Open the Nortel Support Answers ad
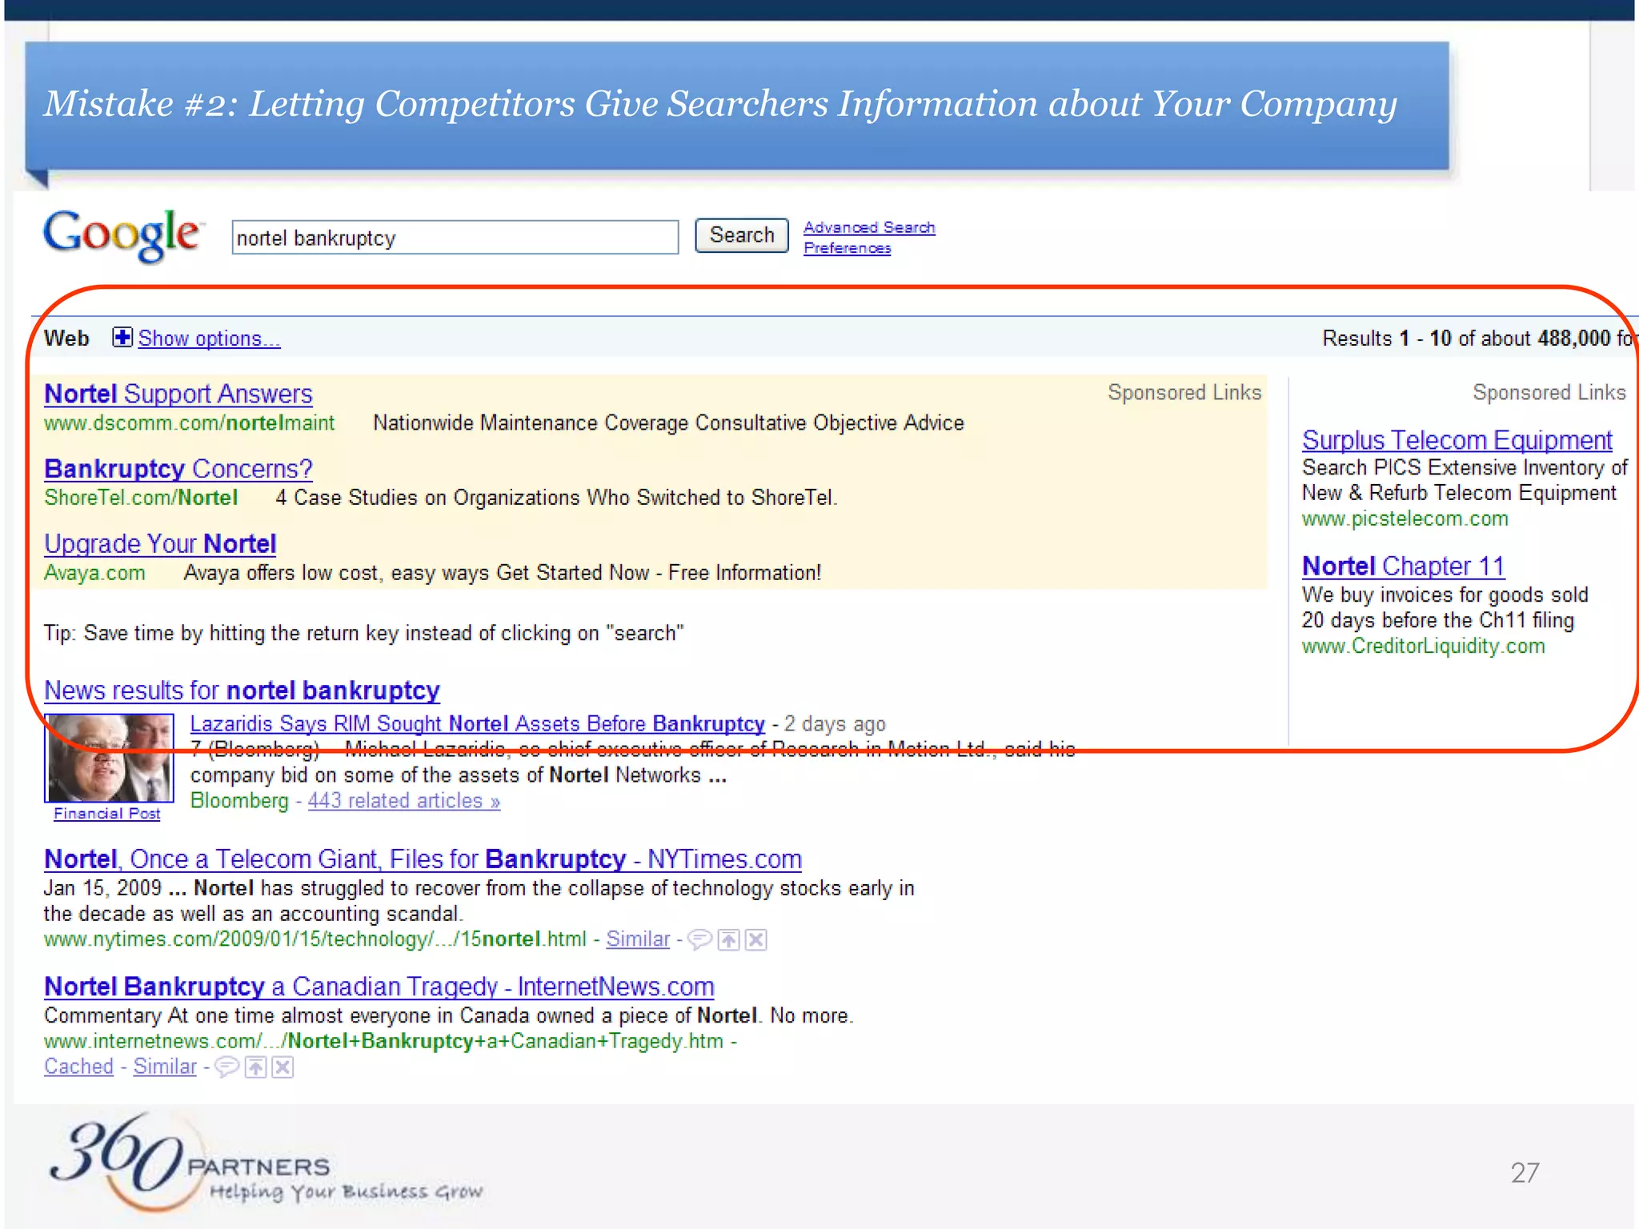 point(178,394)
